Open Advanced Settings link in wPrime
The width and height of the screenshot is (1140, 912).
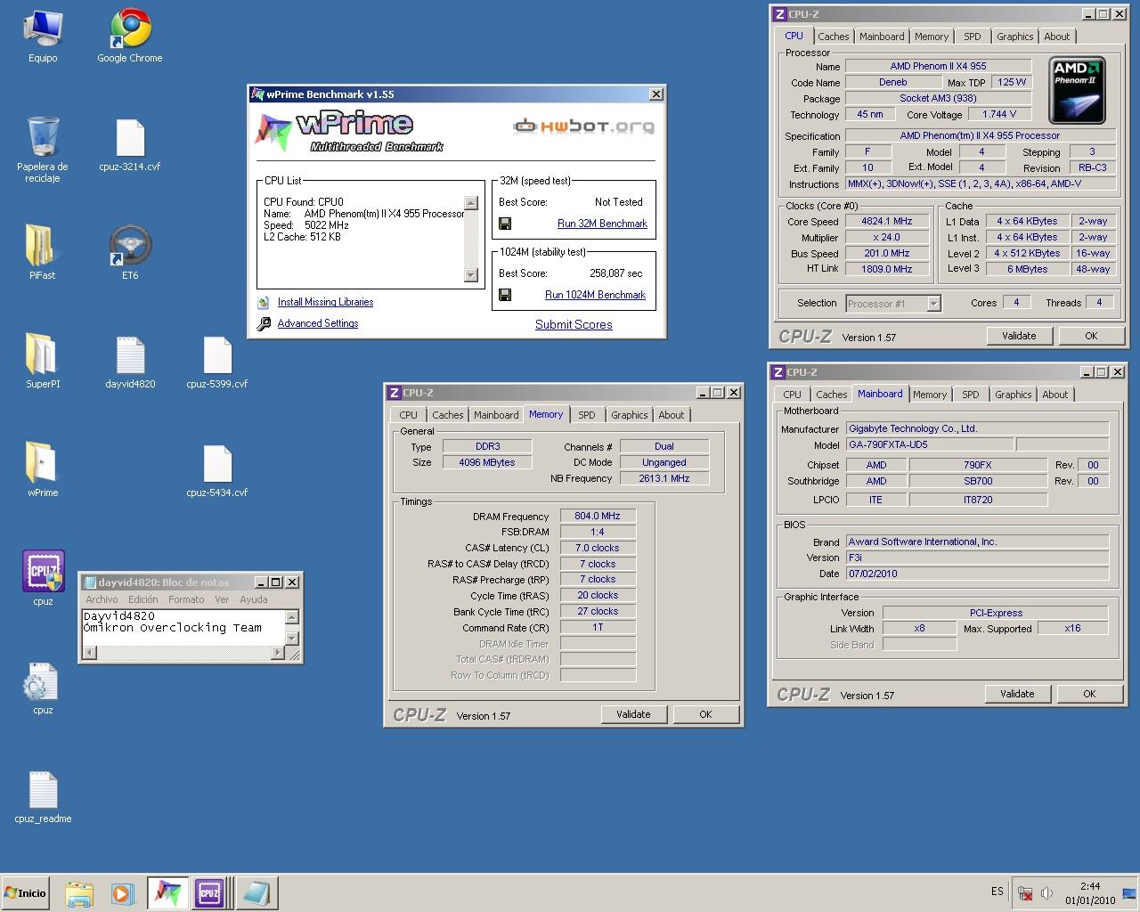pyautogui.click(x=318, y=323)
